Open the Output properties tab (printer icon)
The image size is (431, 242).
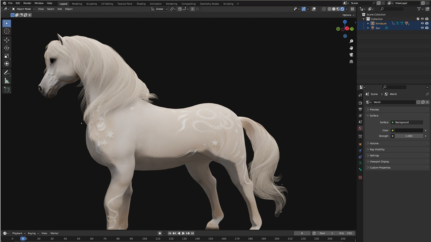coord(360,109)
